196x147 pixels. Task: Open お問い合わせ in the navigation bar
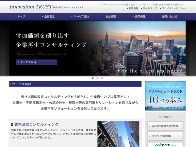[x=169, y=17]
